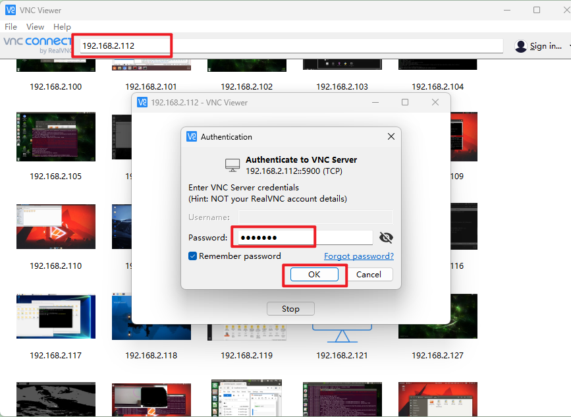Viewport: 571px width, 417px height.
Task: Click the VNC Viewer title bar icon
Action: [x=10, y=10]
